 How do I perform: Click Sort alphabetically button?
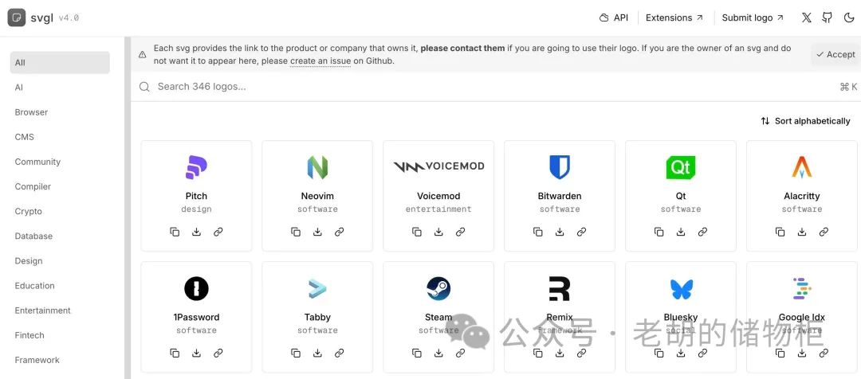pyautogui.click(x=805, y=121)
